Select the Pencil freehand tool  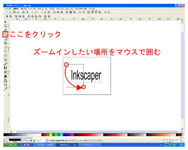coord(5,60)
